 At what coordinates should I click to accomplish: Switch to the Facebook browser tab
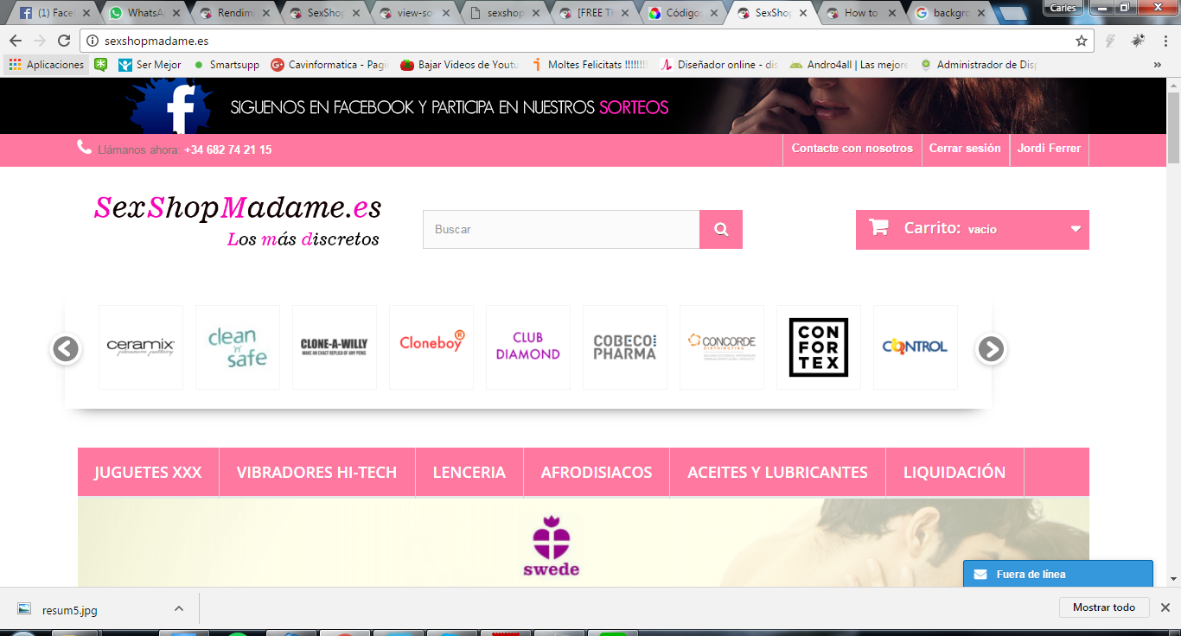[52, 13]
